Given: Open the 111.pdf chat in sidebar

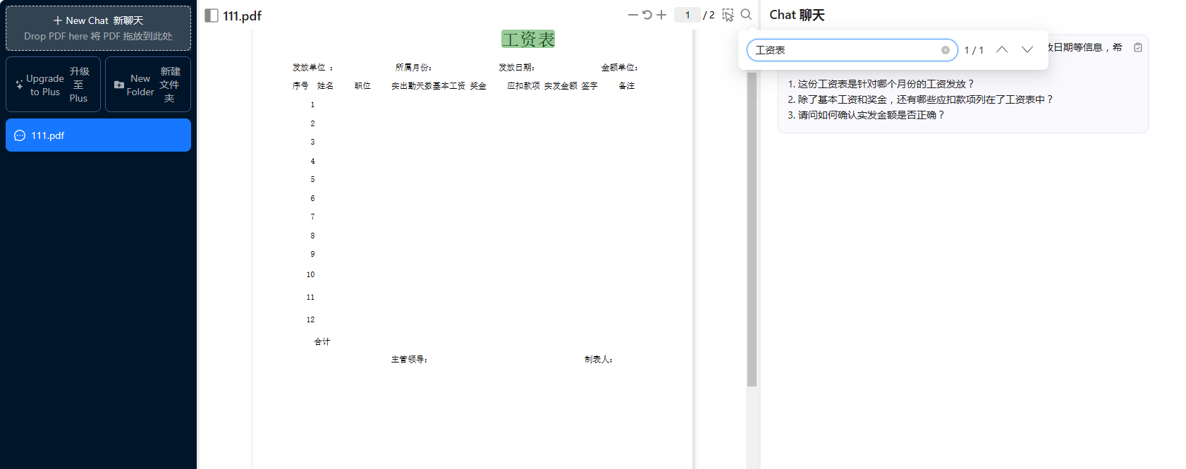Looking at the screenshot, I should coord(98,135).
